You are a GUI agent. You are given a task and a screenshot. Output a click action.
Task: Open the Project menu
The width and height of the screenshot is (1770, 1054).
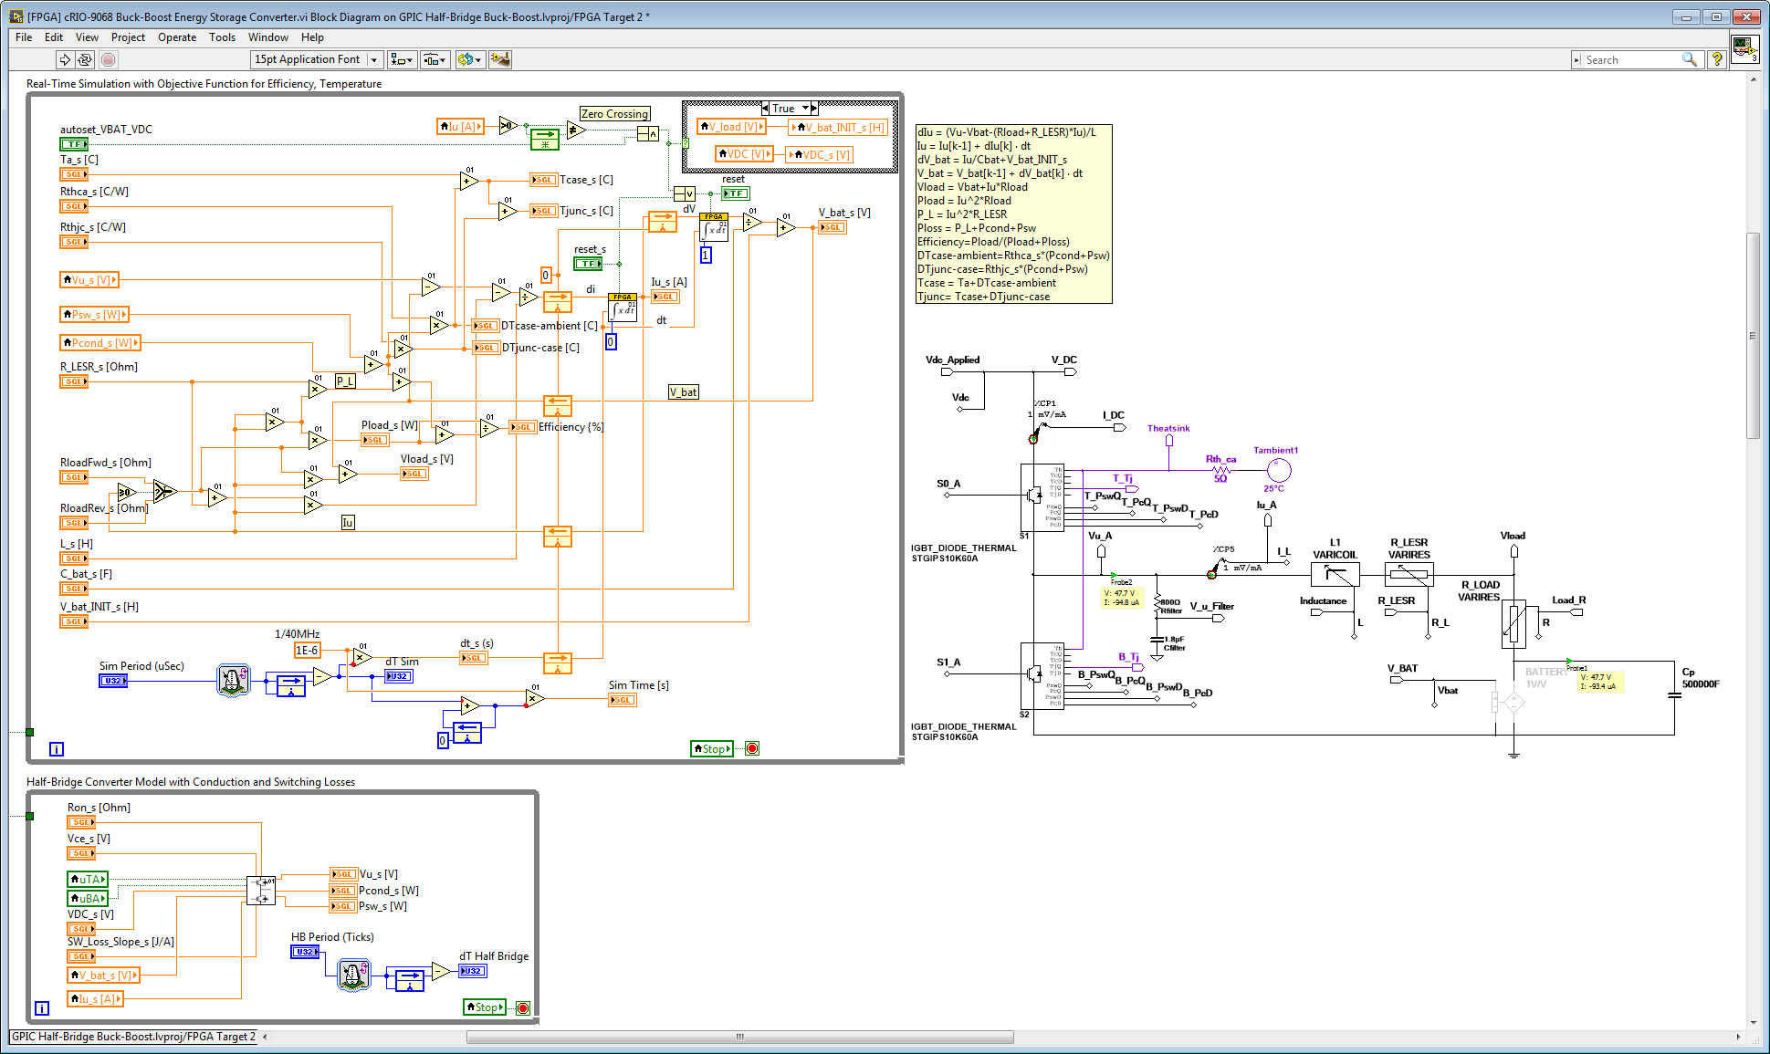[128, 37]
